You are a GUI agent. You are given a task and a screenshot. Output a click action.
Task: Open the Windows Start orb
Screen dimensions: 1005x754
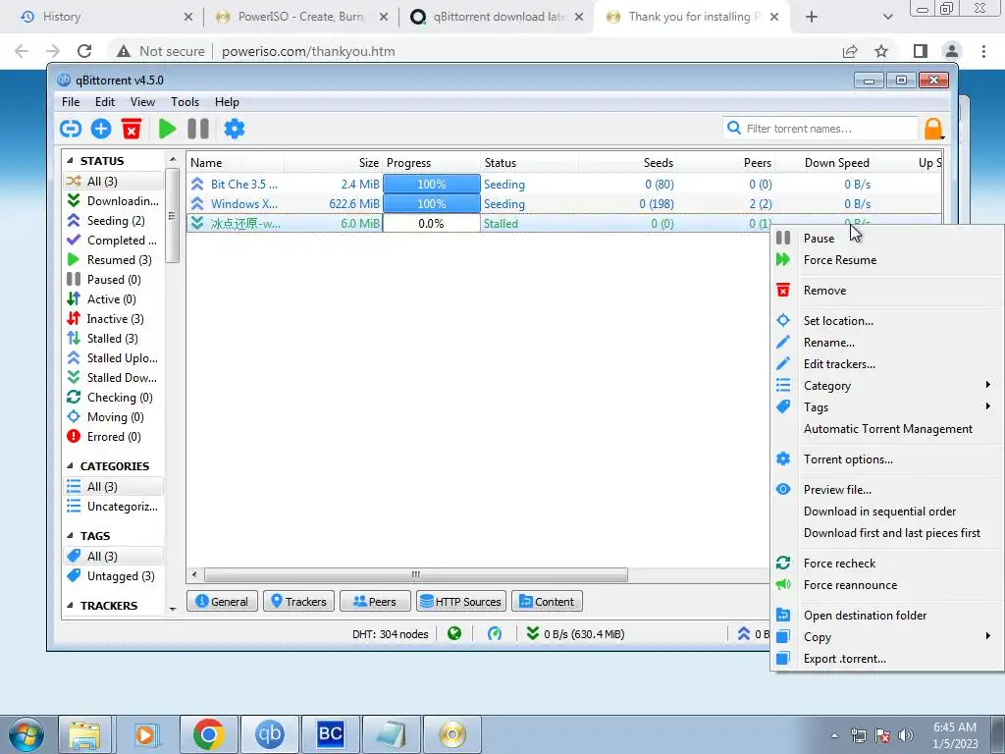(26, 735)
